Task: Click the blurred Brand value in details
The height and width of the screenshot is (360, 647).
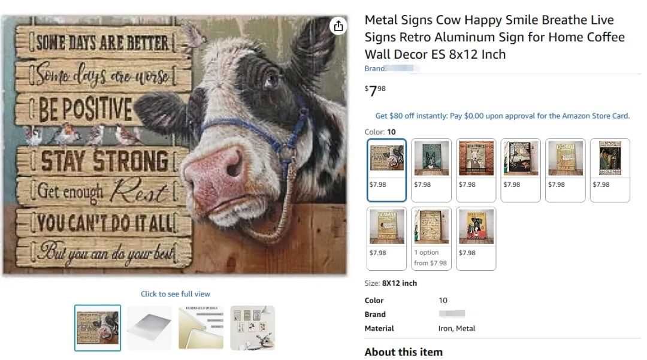Action: (x=452, y=314)
